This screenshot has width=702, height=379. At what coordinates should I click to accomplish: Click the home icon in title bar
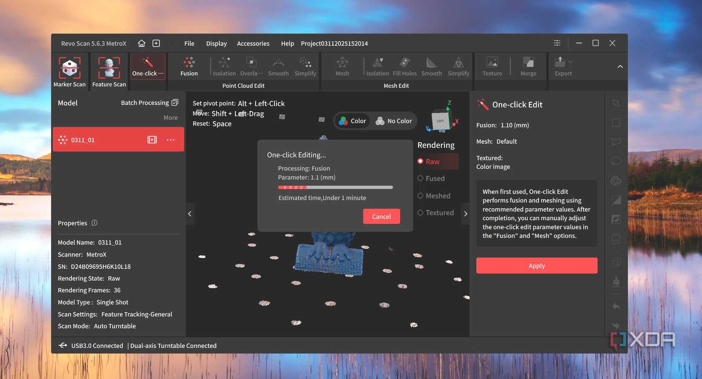142,43
